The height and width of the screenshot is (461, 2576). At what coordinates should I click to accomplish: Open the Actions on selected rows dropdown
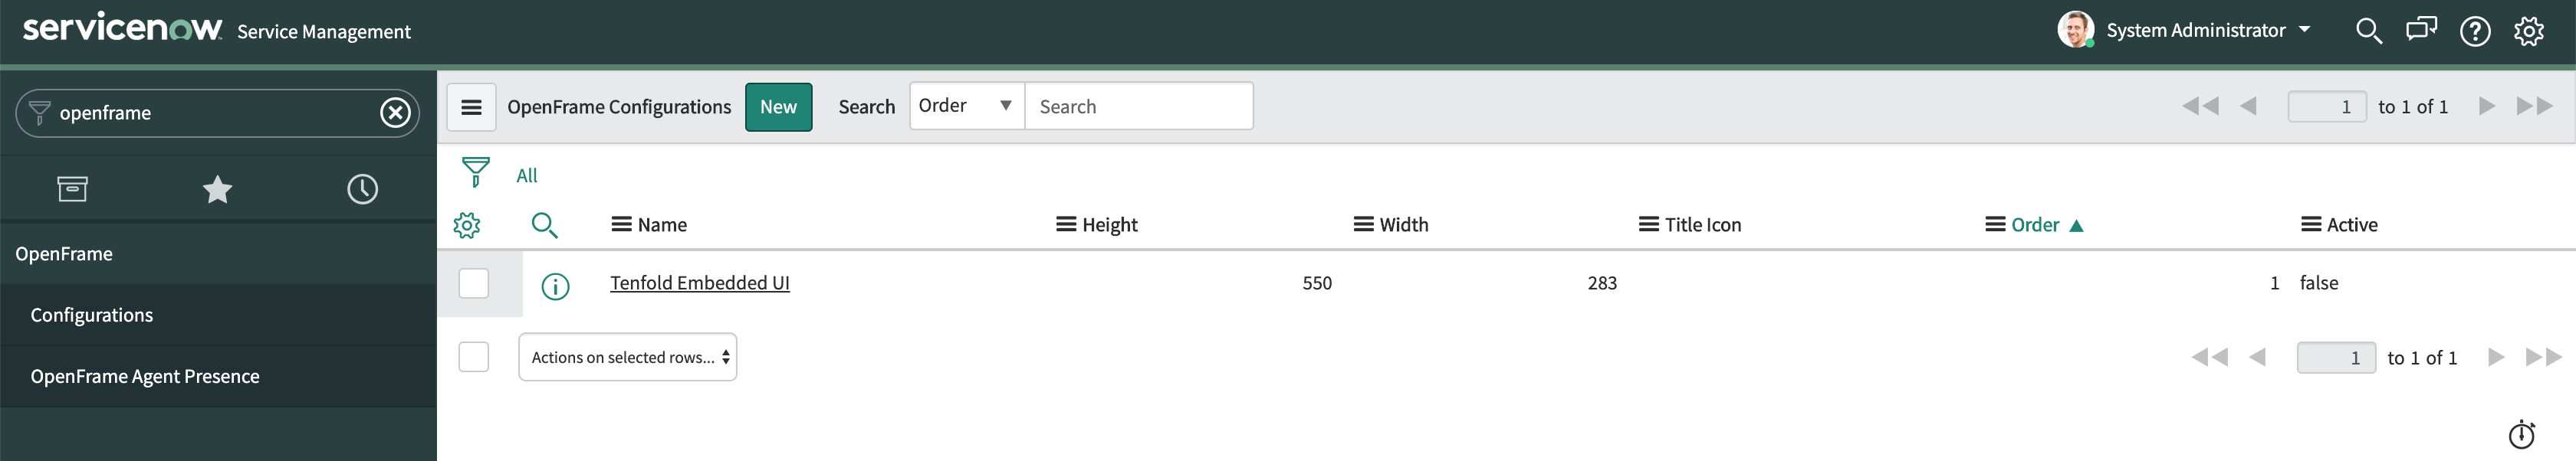pos(628,356)
